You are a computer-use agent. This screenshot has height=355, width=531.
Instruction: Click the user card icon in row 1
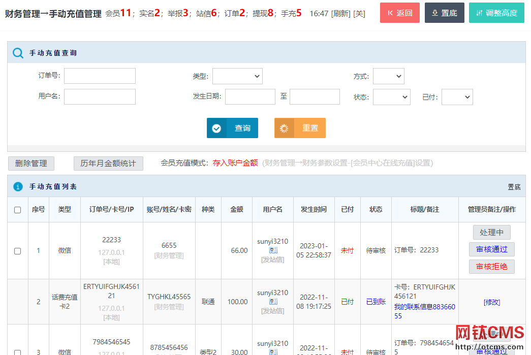pyautogui.click(x=273, y=250)
